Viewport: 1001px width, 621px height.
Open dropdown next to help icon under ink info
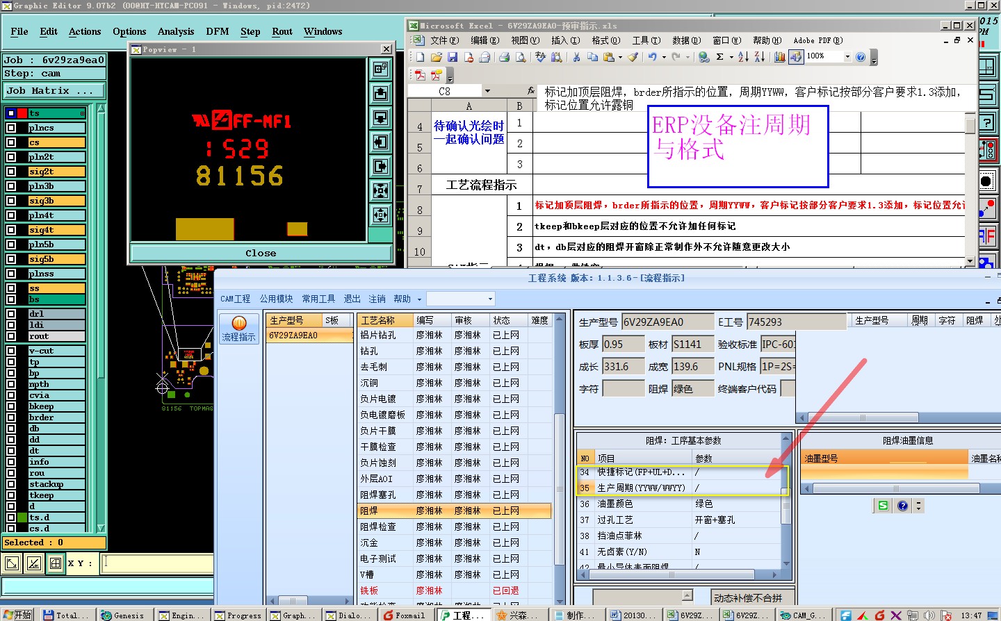[x=918, y=506]
